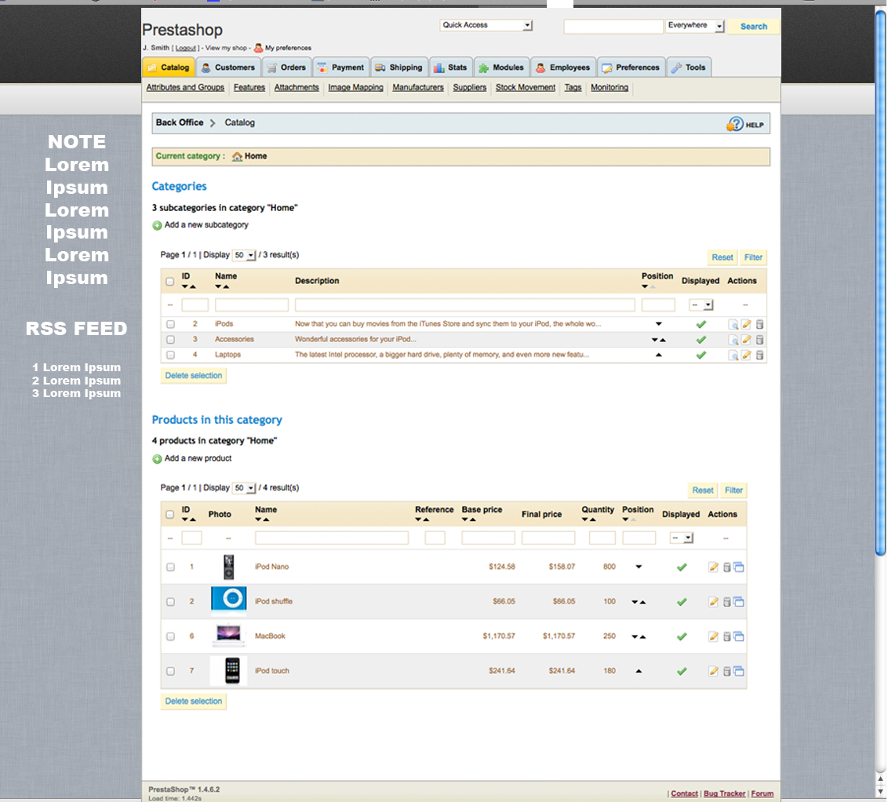This screenshot has height=802, width=888.
Task: Click Delete selection under categories table
Action: point(194,376)
